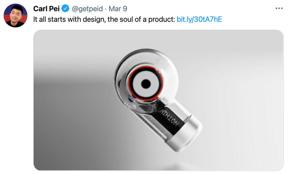Image resolution: width=289 pixels, height=174 pixels.
Task: Click the dot separator before Mar 9
Action: click(106, 9)
